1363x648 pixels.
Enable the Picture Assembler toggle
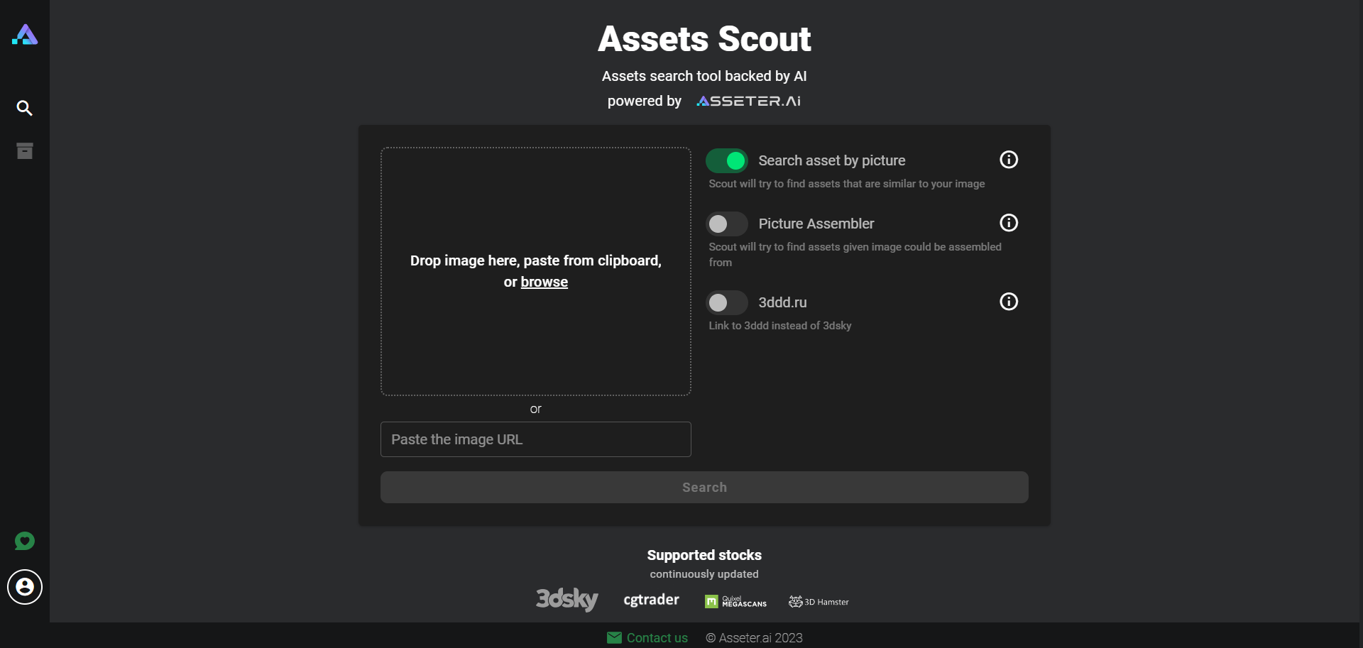tap(726, 224)
